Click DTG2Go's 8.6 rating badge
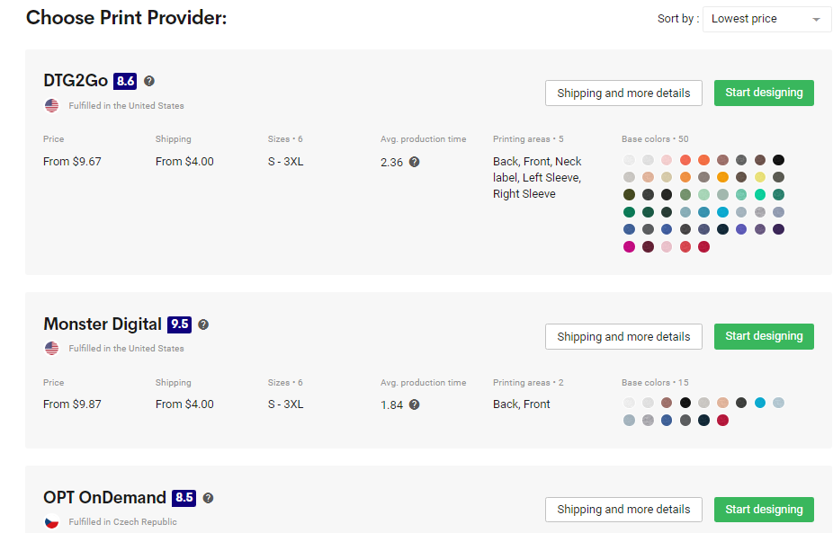Image resolution: width=833 pixels, height=533 pixels. coord(125,81)
